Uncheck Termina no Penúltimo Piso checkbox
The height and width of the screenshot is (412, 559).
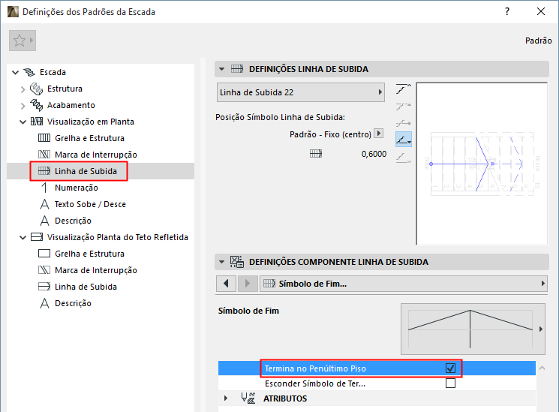[451, 368]
